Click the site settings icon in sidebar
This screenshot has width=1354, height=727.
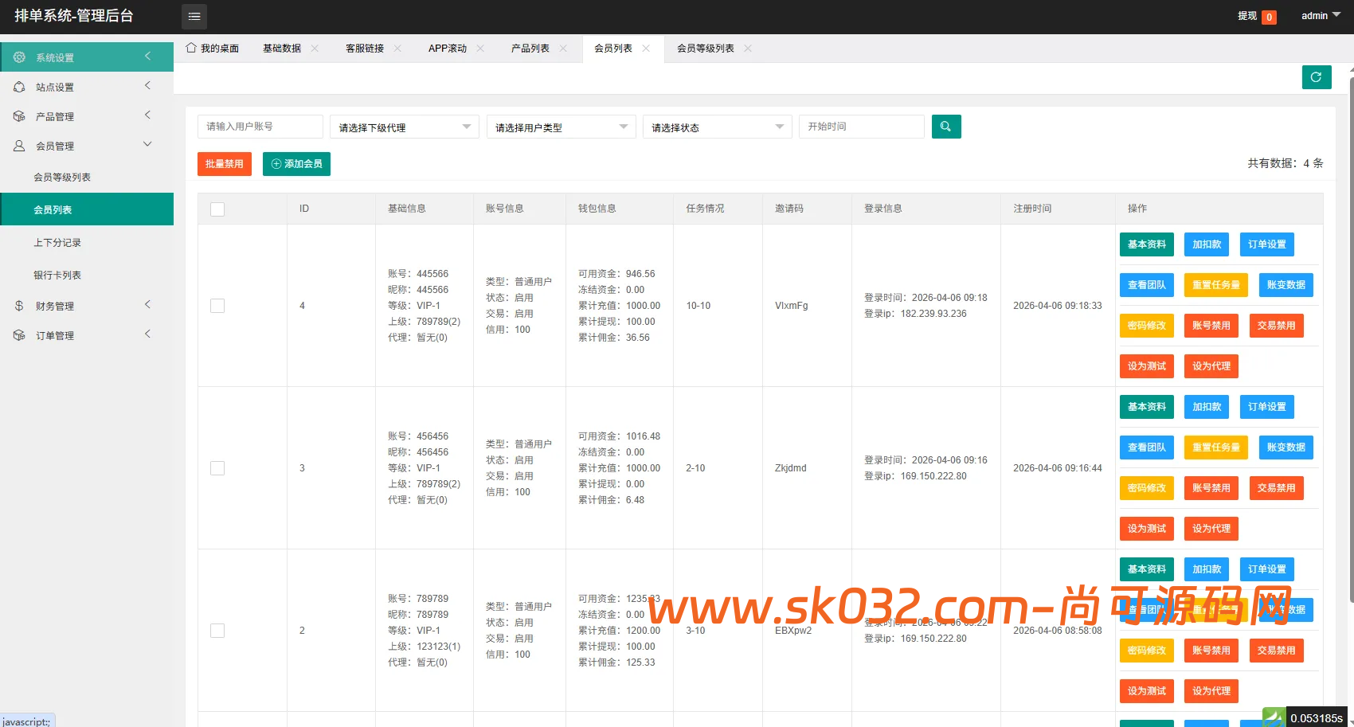(19, 87)
